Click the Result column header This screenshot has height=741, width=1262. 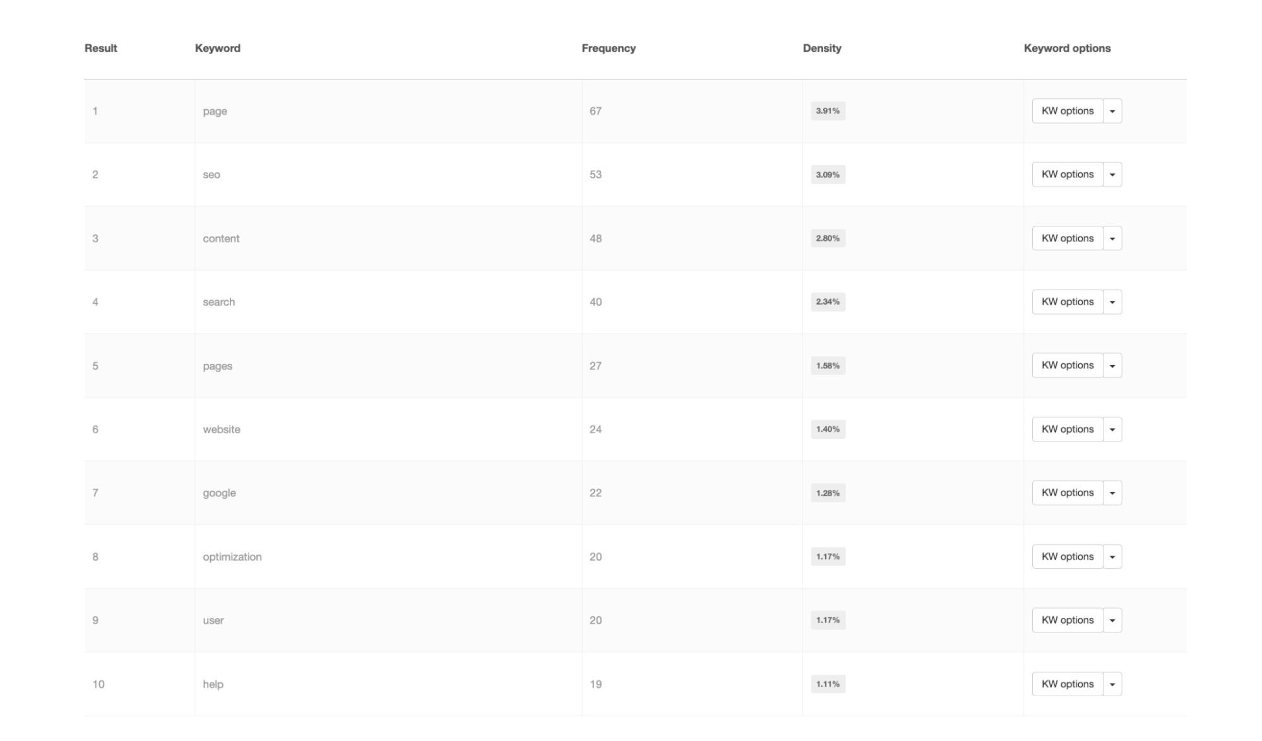(101, 49)
